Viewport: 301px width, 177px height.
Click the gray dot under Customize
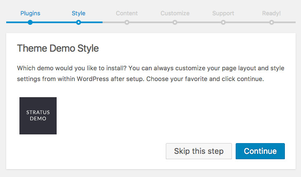[x=175, y=22]
